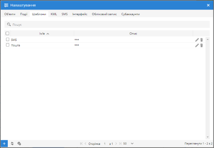Select the SMS template name
The height and width of the screenshot is (148, 214).
(14, 40)
